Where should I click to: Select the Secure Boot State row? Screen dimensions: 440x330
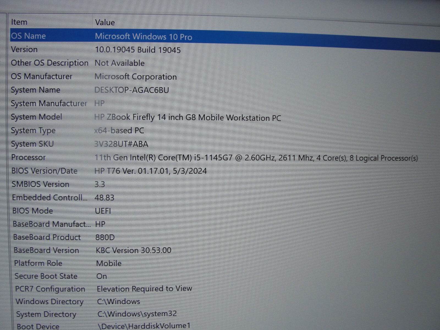tap(82, 276)
